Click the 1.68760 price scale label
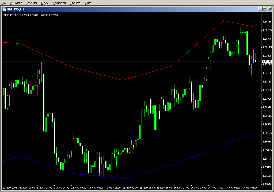 click(x=267, y=21)
